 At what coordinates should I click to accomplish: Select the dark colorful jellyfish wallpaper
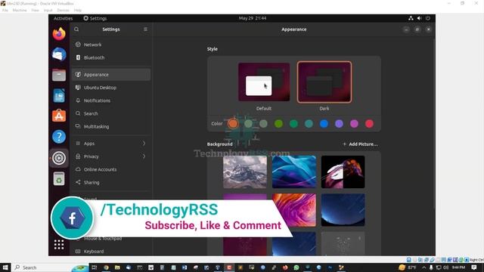click(343, 172)
